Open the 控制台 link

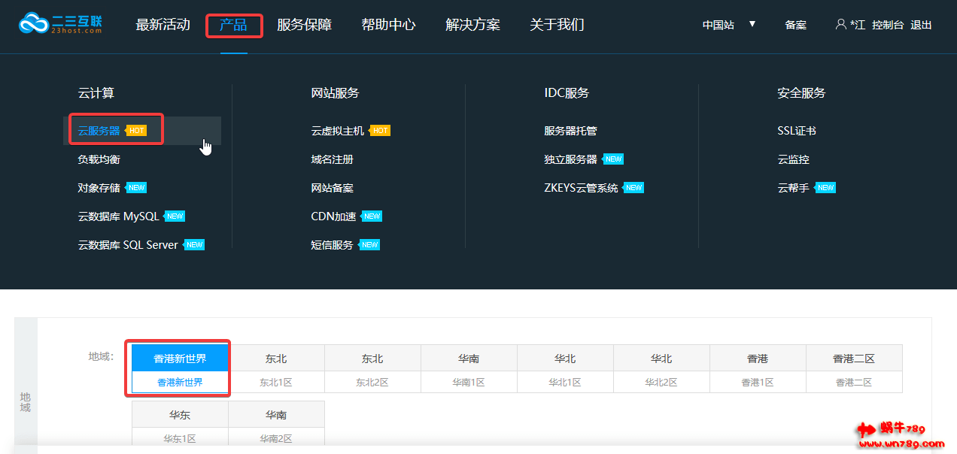888,25
